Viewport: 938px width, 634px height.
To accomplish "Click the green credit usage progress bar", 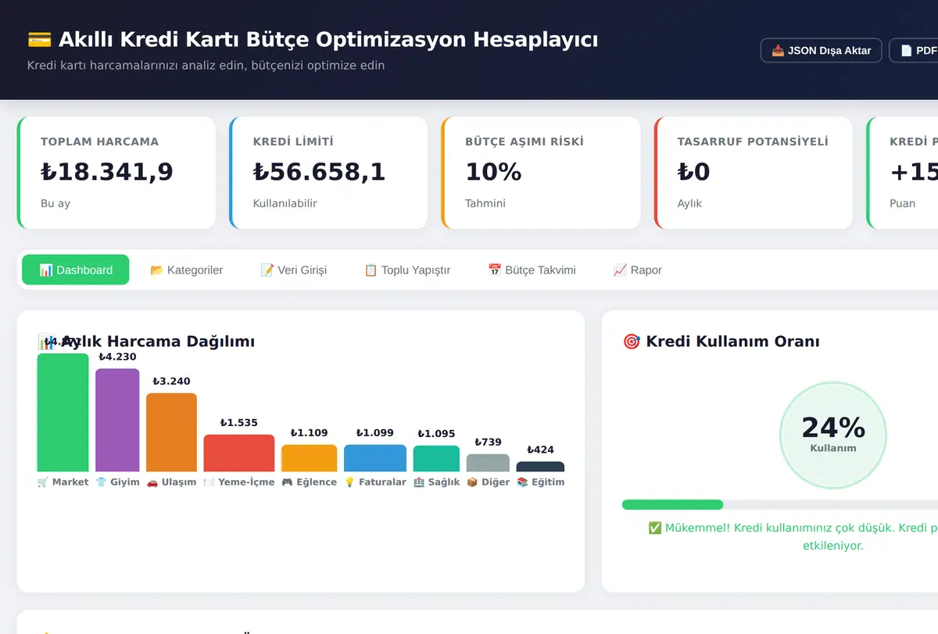I will [x=672, y=504].
